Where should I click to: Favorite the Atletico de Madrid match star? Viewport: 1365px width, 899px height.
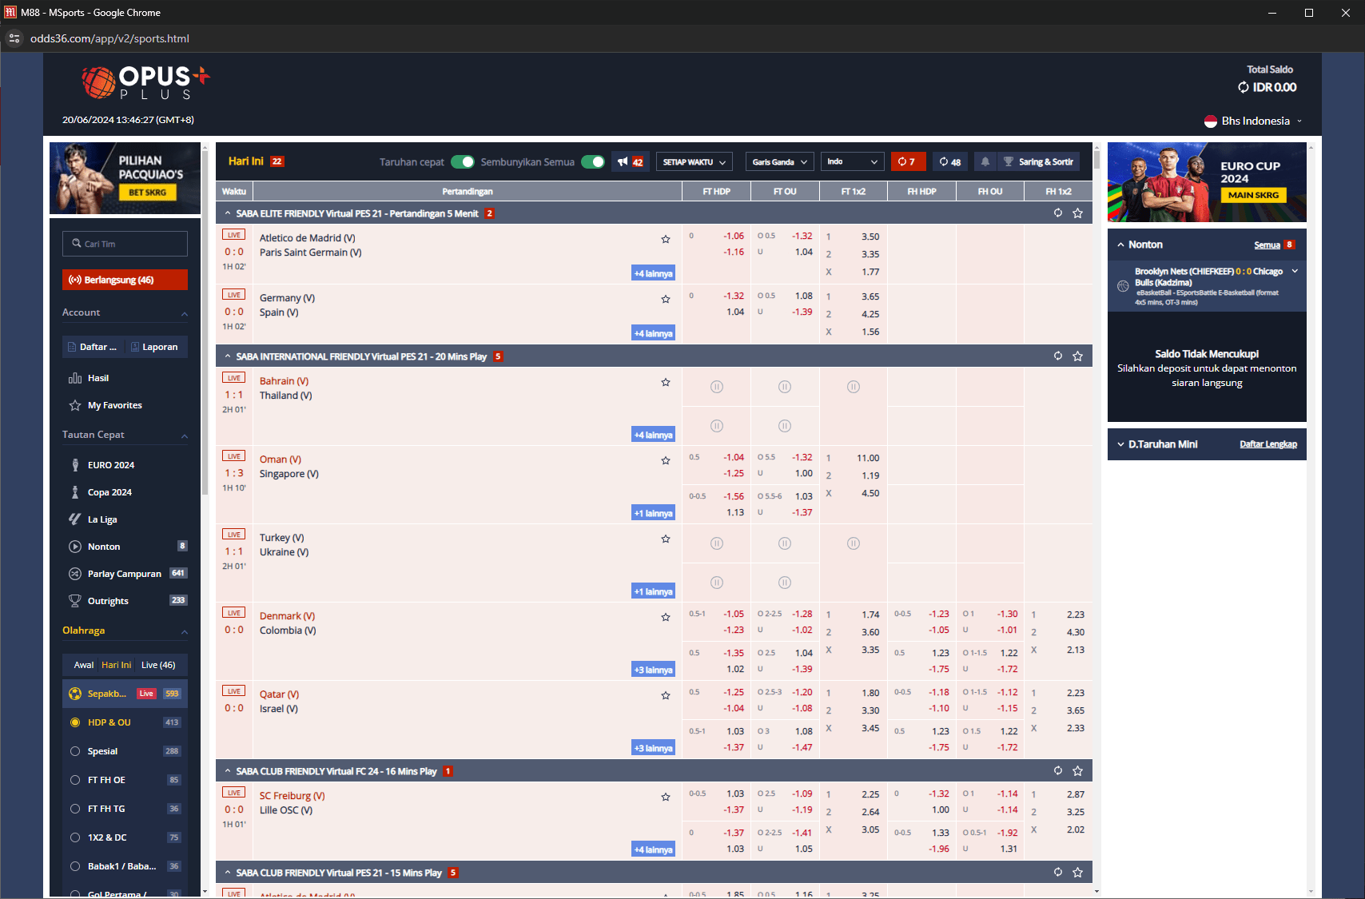click(665, 239)
